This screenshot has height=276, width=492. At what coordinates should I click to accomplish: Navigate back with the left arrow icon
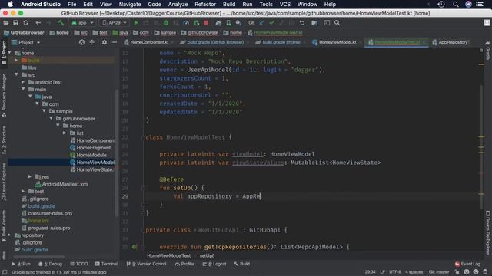point(38,23)
